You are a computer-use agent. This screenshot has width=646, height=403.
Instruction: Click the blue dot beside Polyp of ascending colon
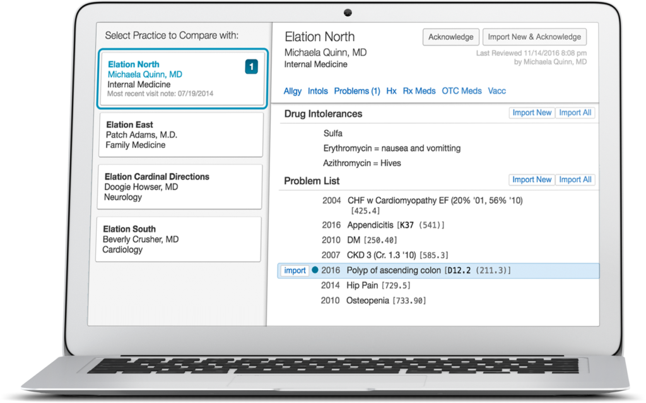[315, 270]
